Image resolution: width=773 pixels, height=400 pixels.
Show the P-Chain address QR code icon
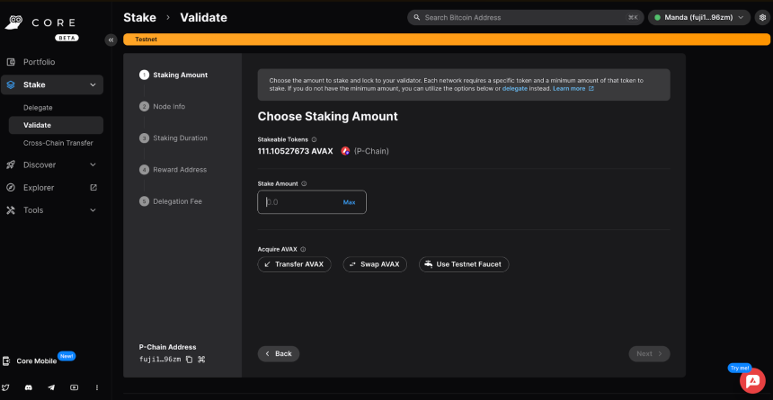[201, 360]
